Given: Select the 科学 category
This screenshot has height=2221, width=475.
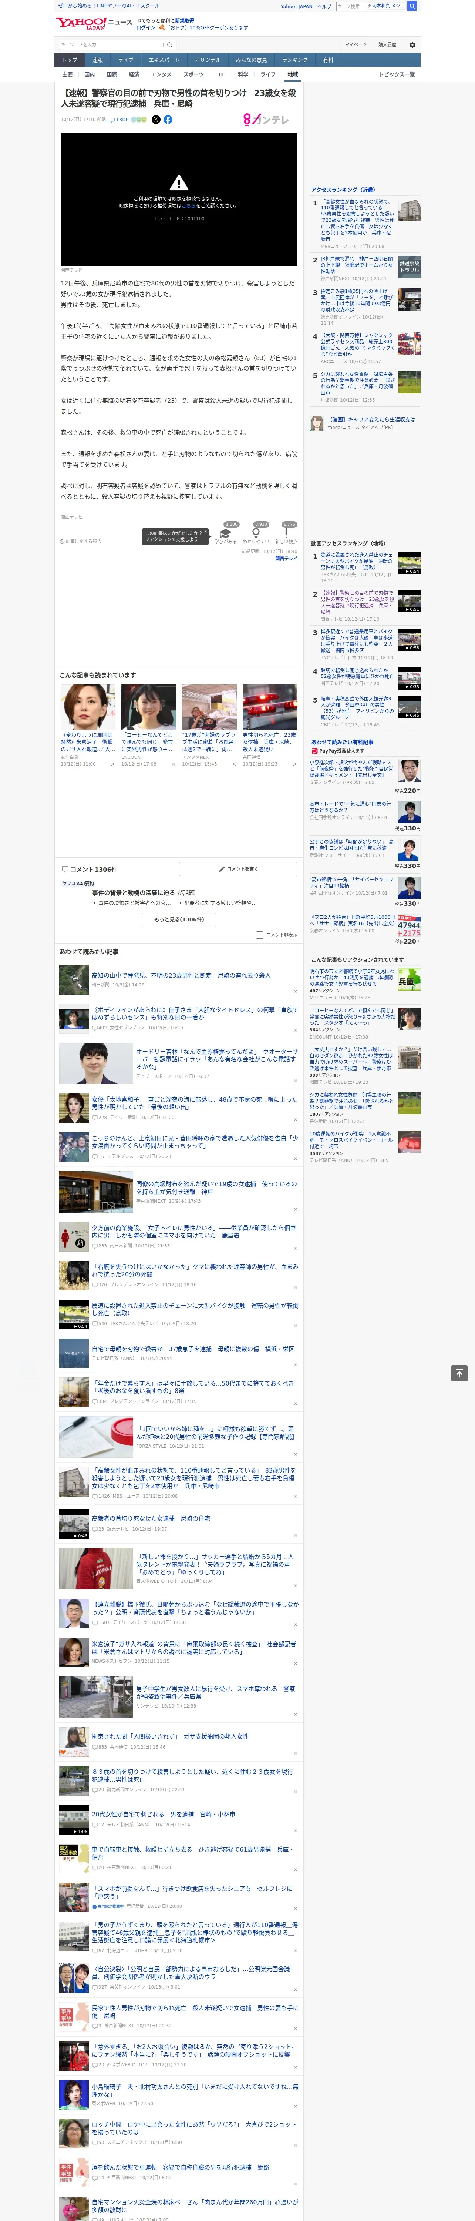Looking at the screenshot, I should (x=243, y=74).
